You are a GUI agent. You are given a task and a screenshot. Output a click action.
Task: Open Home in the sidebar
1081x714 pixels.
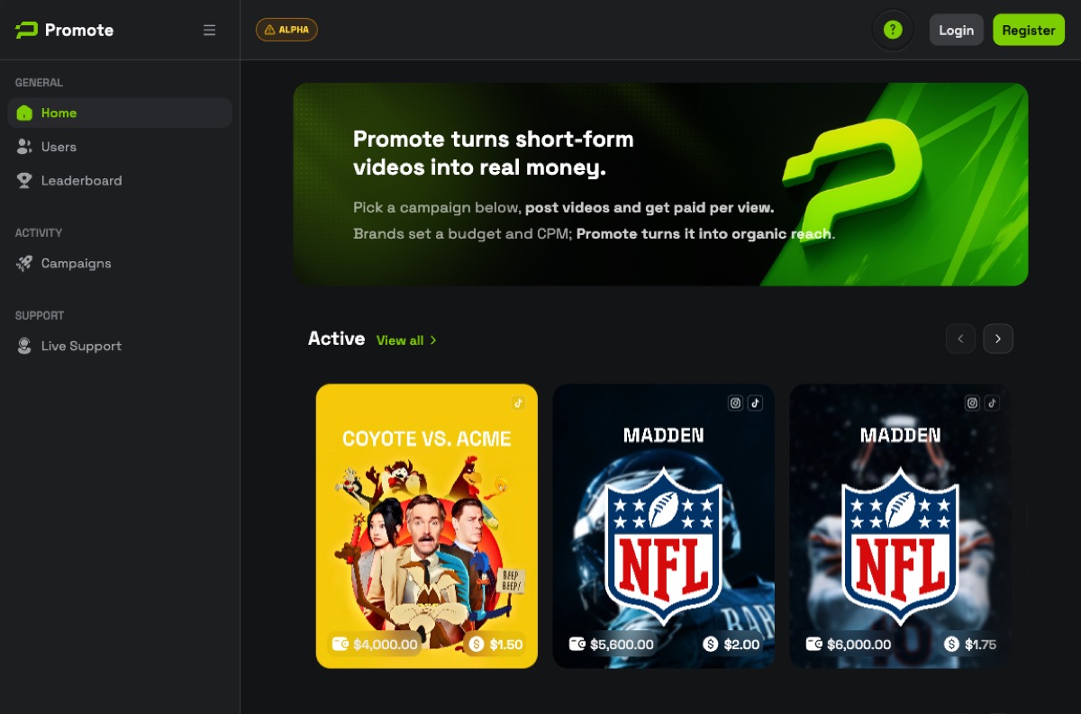(x=120, y=113)
